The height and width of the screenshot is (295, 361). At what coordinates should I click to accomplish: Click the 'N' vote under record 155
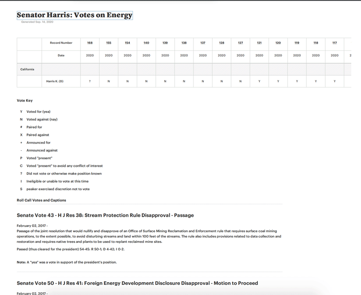(109, 81)
